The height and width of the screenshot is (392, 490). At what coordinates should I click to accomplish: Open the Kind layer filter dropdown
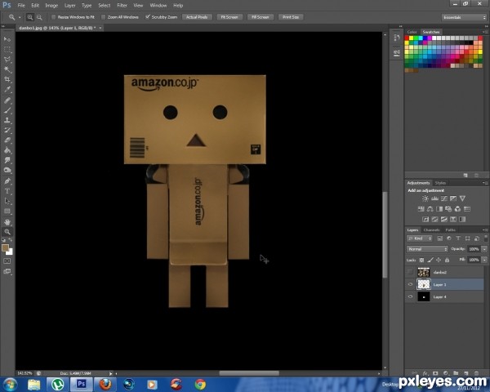pos(420,238)
